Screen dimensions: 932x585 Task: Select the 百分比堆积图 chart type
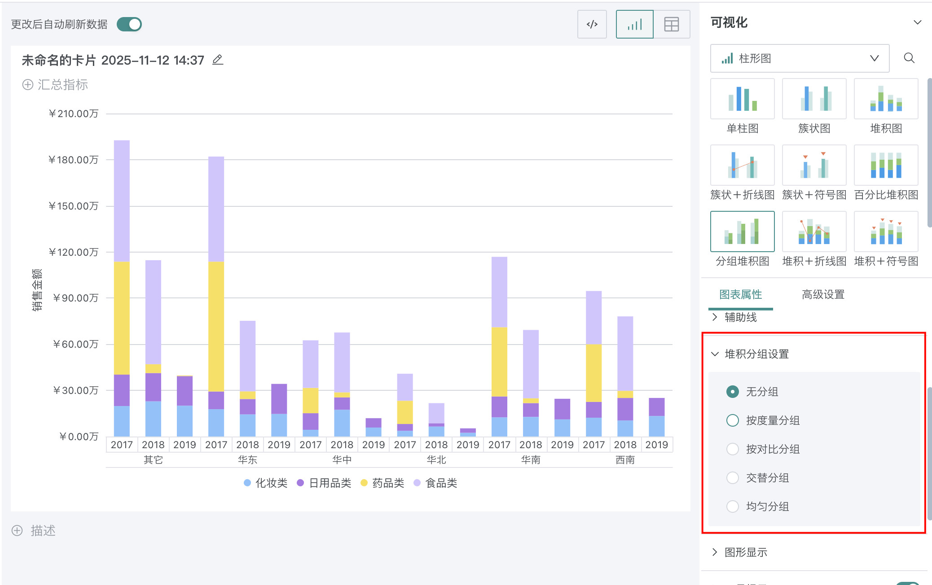pyautogui.click(x=886, y=166)
